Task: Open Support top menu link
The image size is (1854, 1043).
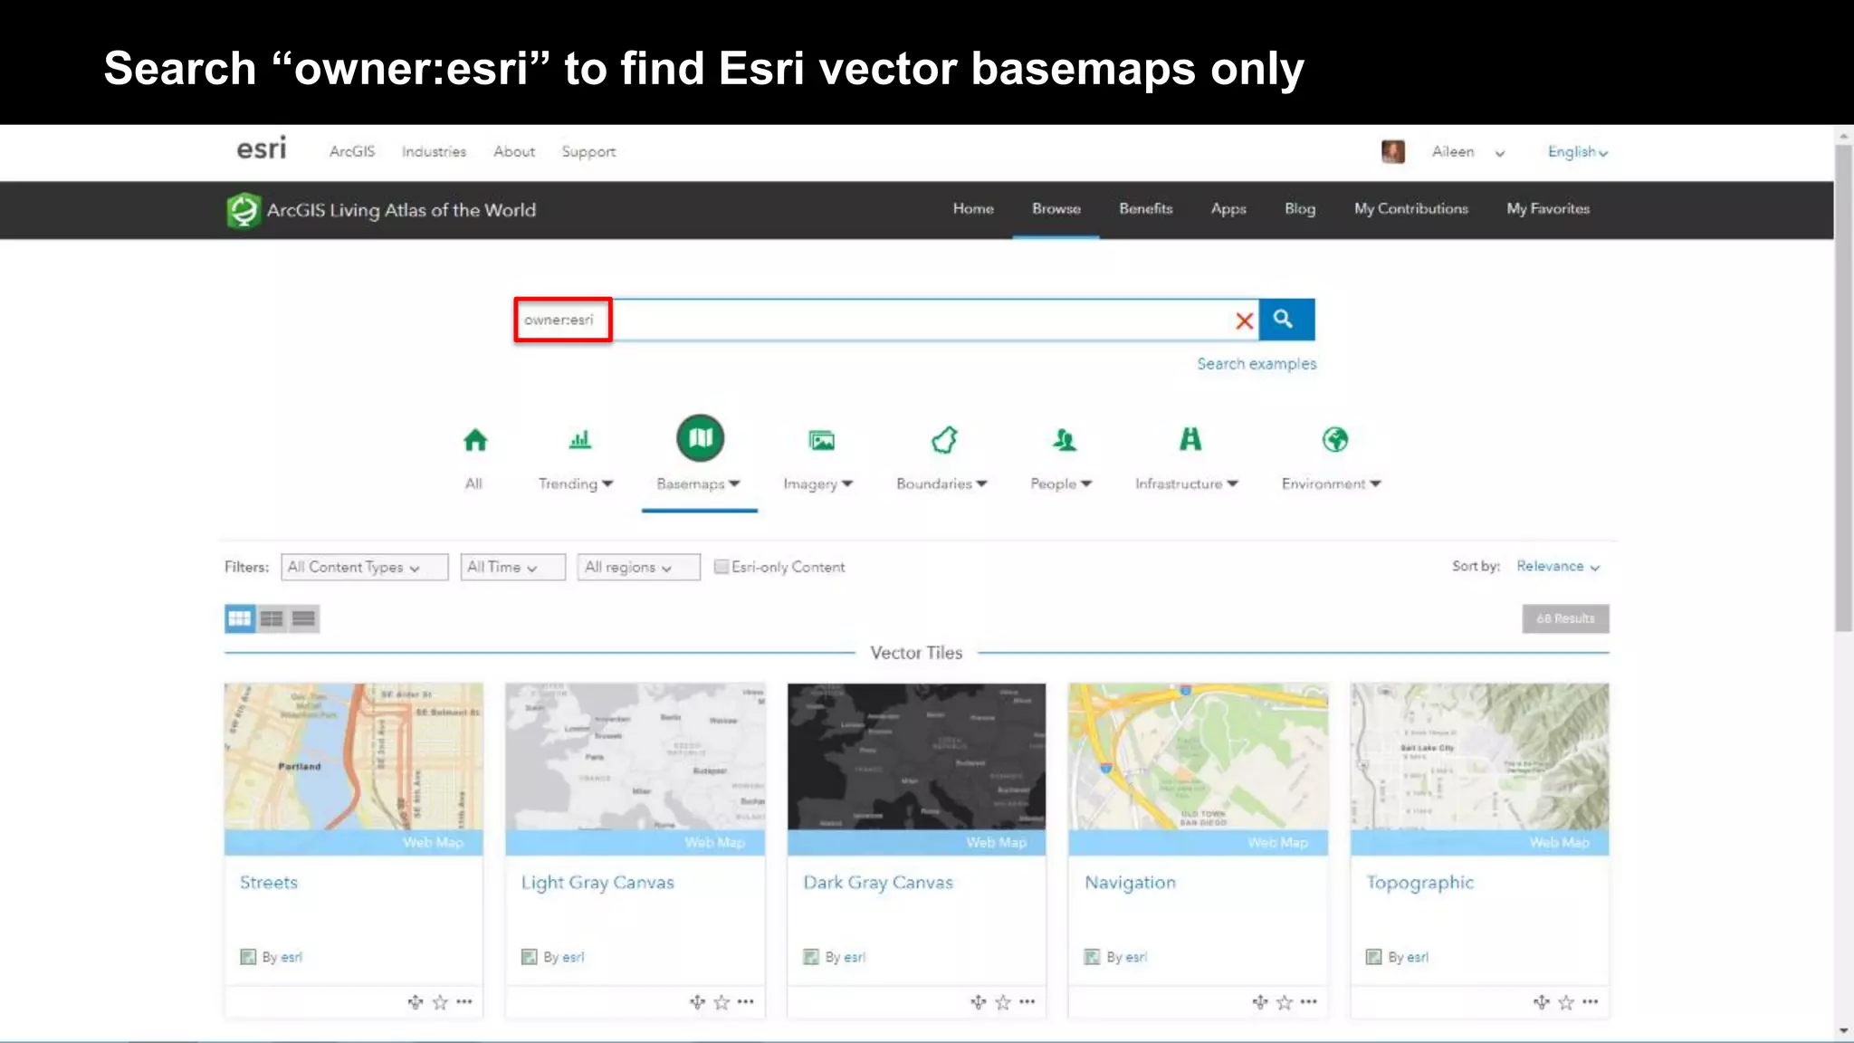Action: pos(588,152)
